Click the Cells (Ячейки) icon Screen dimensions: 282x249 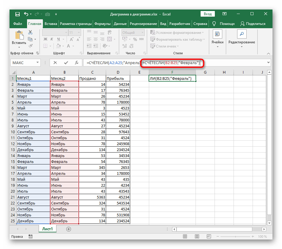click(x=217, y=35)
